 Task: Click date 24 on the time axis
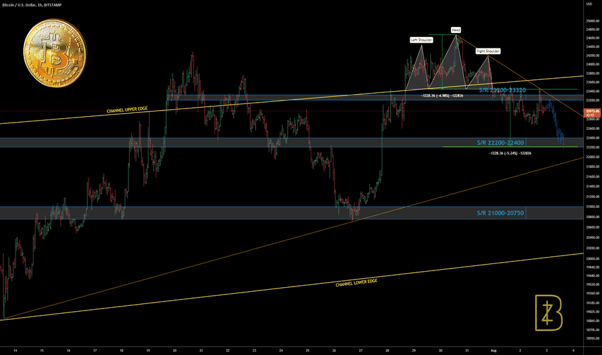point(281,350)
